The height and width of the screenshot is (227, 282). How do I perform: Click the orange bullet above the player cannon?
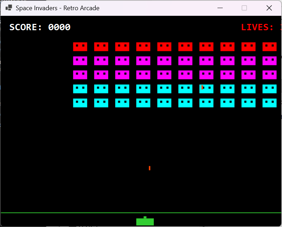pyautogui.click(x=150, y=168)
